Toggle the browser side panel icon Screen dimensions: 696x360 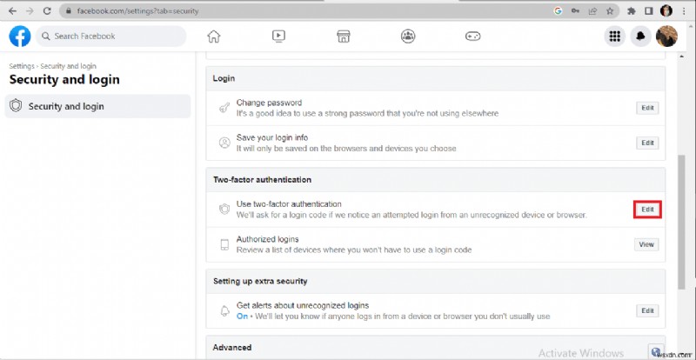(648, 11)
